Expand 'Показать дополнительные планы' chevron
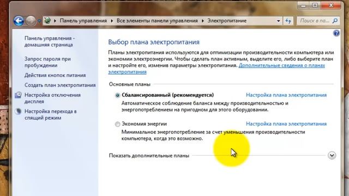The image size is (349, 196). click(332, 155)
